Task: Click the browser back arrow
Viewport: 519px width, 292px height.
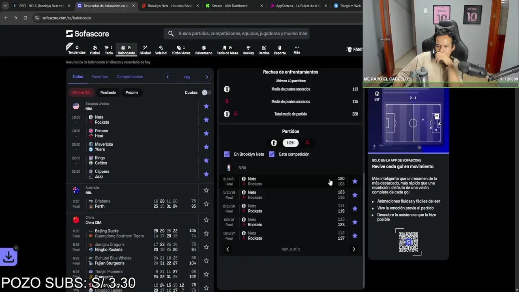Action: coord(6,18)
